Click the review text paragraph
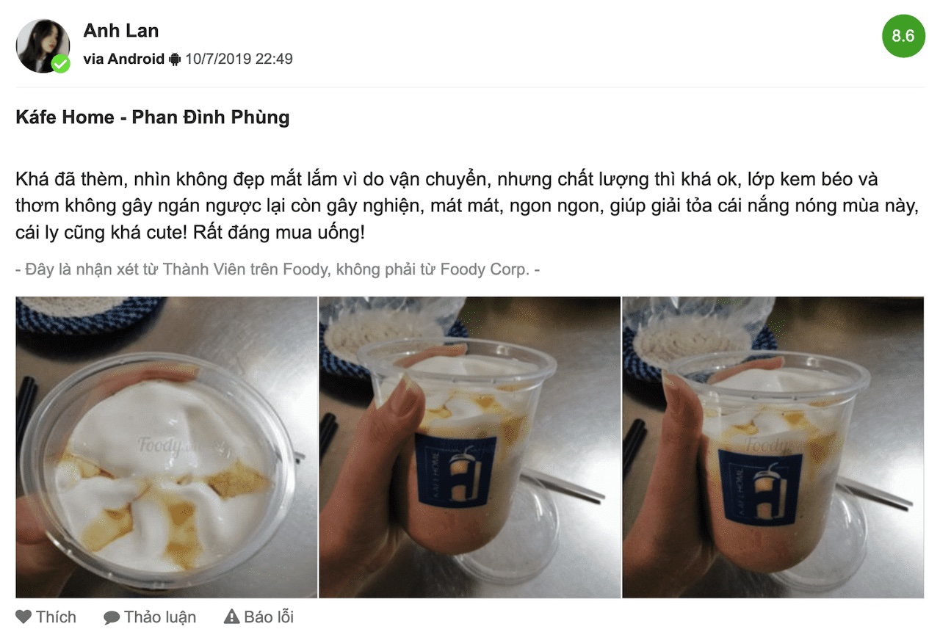Image resolution: width=940 pixels, height=643 pixels. click(467, 207)
